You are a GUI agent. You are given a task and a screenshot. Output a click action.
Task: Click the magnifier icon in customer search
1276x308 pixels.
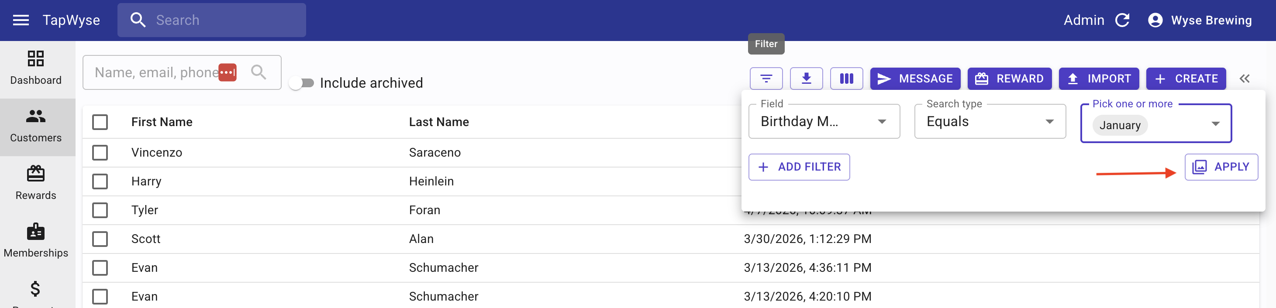coord(258,72)
